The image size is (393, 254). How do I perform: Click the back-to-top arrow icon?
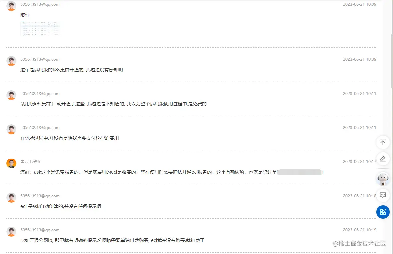pos(383,142)
